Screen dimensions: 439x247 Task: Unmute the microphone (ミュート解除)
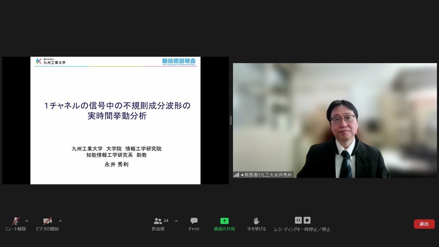click(16, 221)
